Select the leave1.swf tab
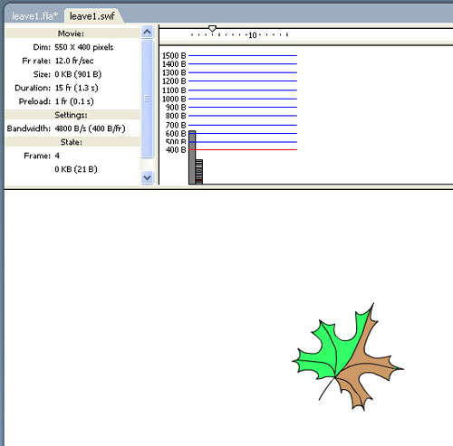453x446 pixels. [92, 16]
